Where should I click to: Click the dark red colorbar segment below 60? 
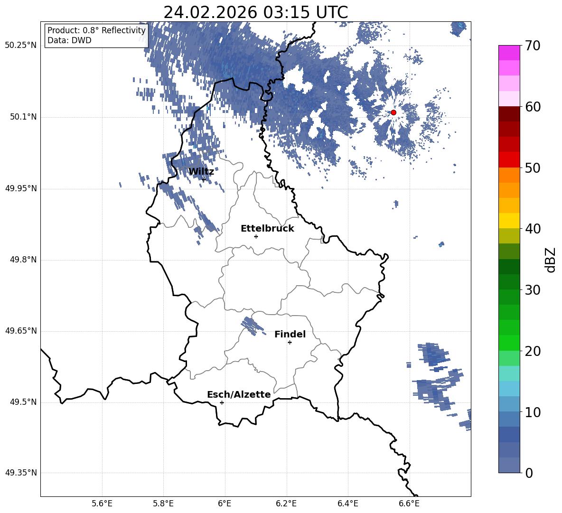tap(509, 114)
